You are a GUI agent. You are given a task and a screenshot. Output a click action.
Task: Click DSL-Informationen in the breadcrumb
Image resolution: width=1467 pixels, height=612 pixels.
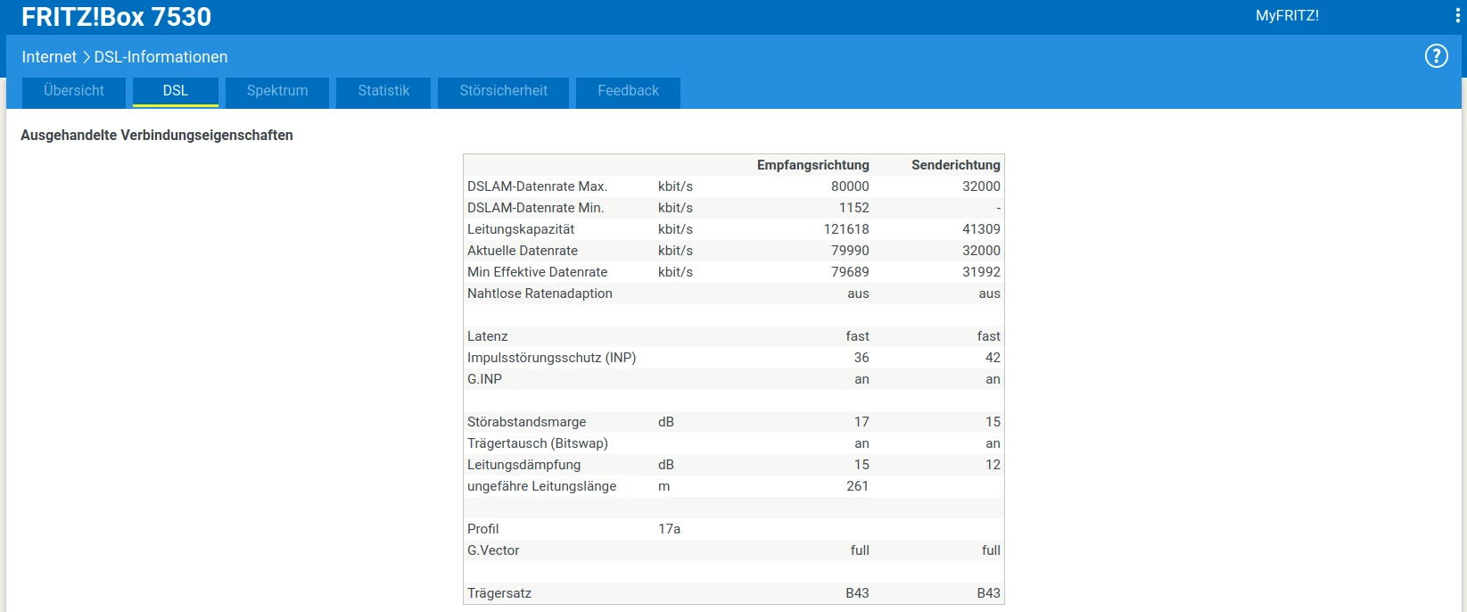coord(161,57)
